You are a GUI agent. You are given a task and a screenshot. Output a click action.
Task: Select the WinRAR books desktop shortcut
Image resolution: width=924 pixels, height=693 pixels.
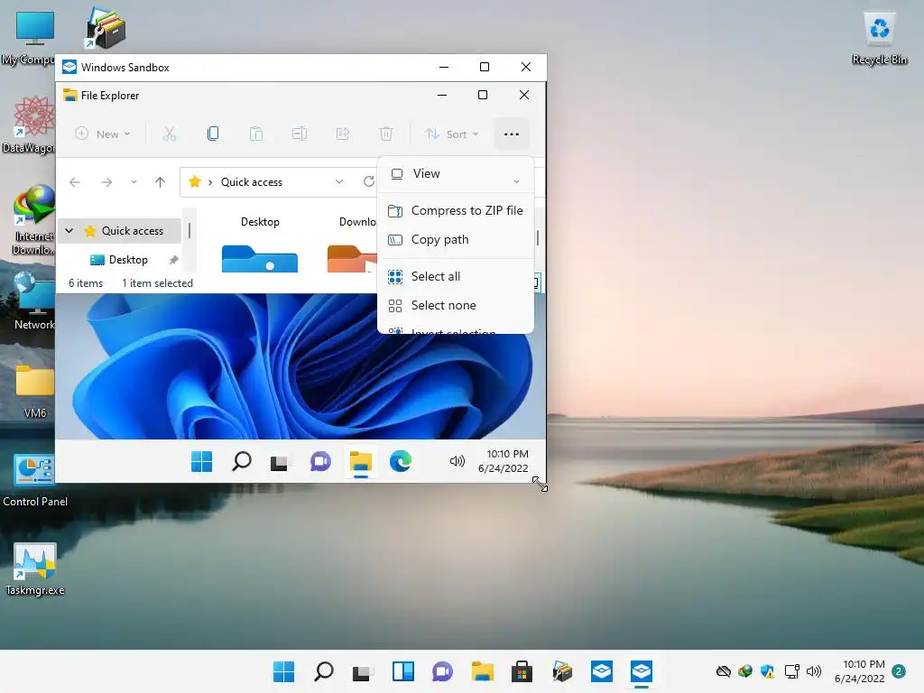[106, 28]
